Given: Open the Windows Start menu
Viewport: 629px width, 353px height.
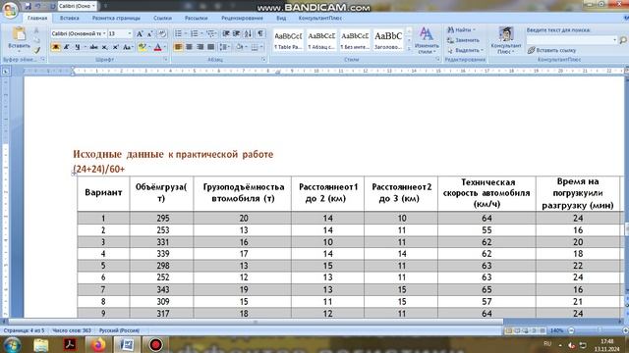Looking at the screenshot, I should coord(12,344).
